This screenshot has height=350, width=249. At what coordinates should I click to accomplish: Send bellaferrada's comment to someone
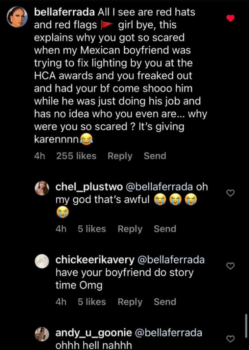point(155,156)
